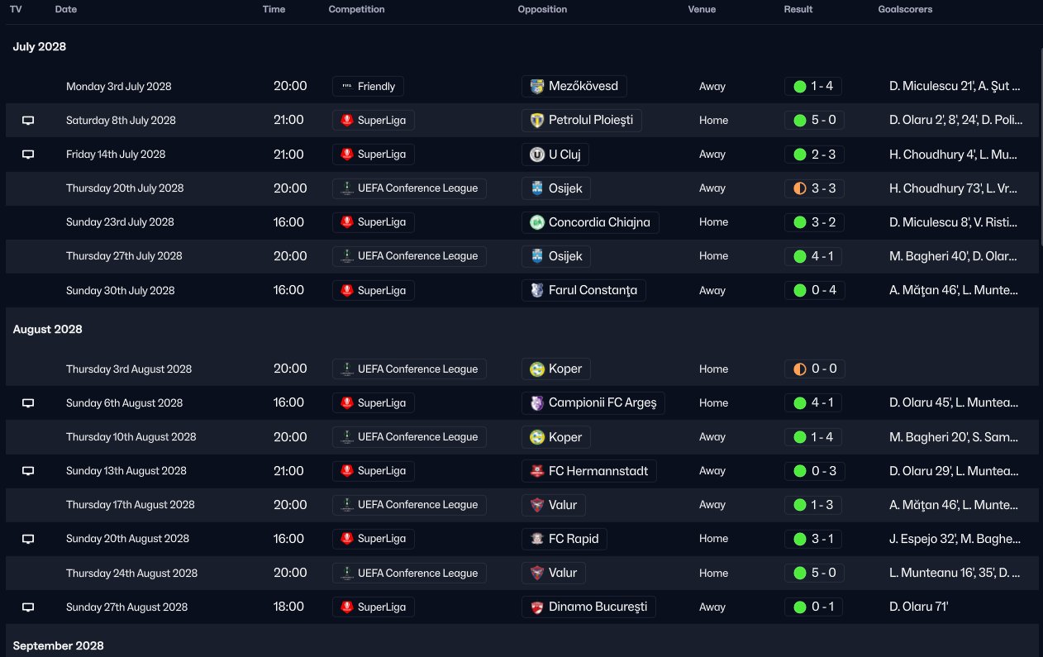Click the Campionii FC Argeș club crest
Image resolution: width=1043 pixels, height=657 pixels.
pos(537,403)
